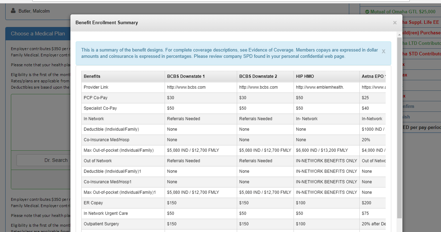
Task: Click the modal scrollbar up arrow
Action: (x=399, y=35)
